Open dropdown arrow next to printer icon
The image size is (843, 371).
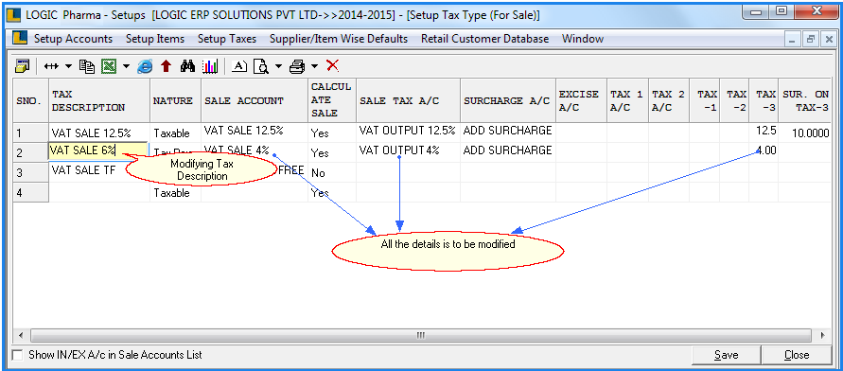(x=314, y=66)
